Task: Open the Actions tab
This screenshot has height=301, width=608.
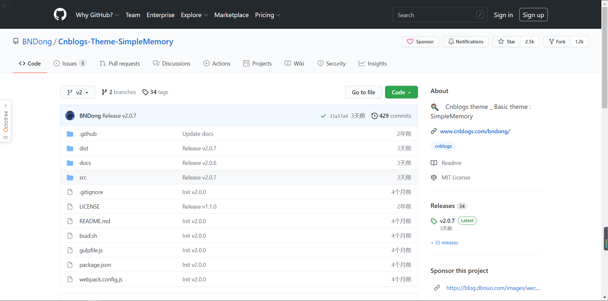Action: [x=217, y=63]
